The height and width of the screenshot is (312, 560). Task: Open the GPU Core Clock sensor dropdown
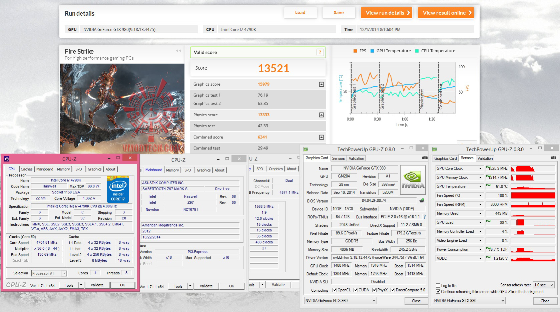[x=481, y=168]
